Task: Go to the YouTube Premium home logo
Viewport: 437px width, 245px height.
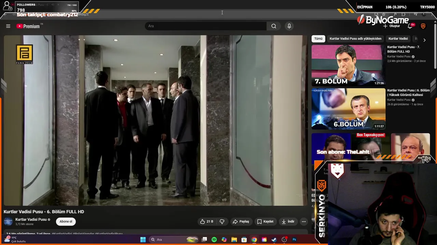Action: 28,26
